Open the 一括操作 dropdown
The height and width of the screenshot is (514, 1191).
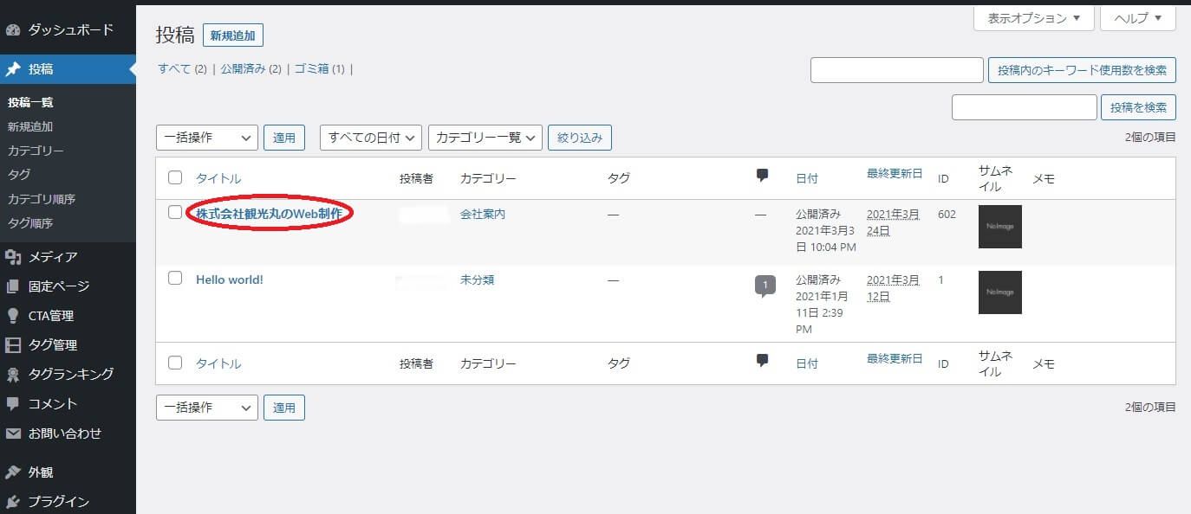(206, 137)
